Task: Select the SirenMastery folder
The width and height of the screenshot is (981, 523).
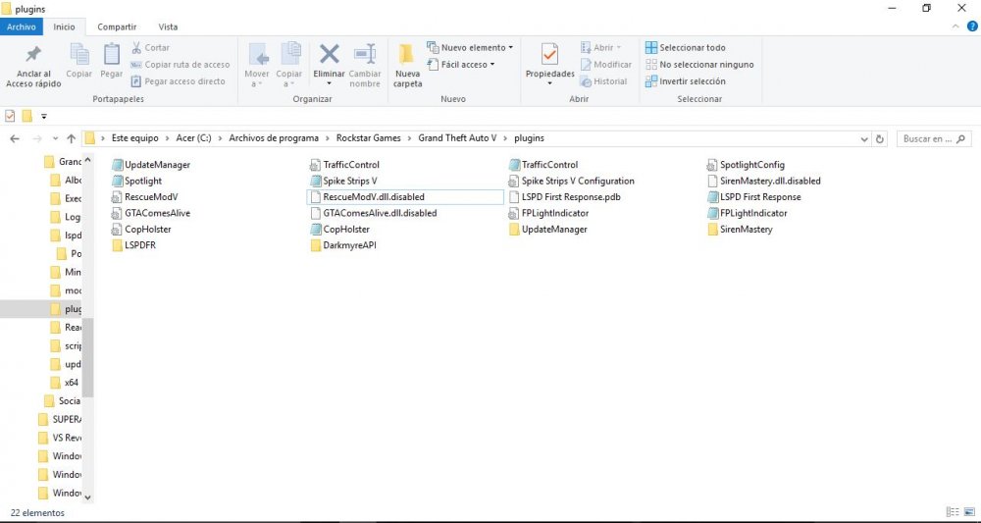Action: [740, 229]
